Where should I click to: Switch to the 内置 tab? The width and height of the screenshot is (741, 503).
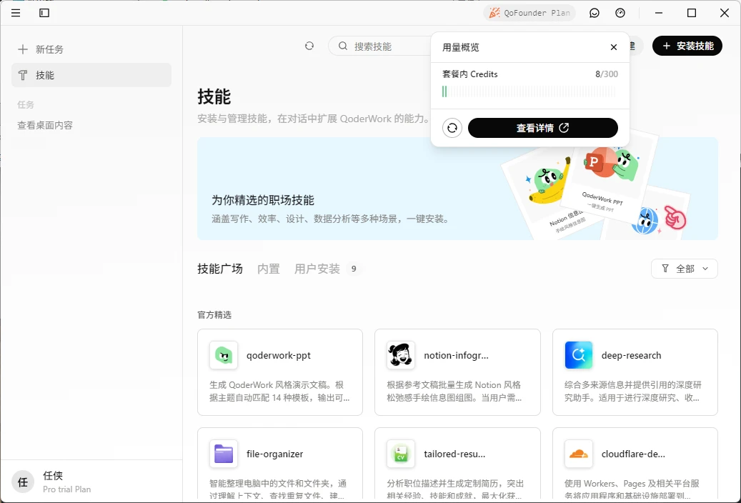(x=269, y=269)
